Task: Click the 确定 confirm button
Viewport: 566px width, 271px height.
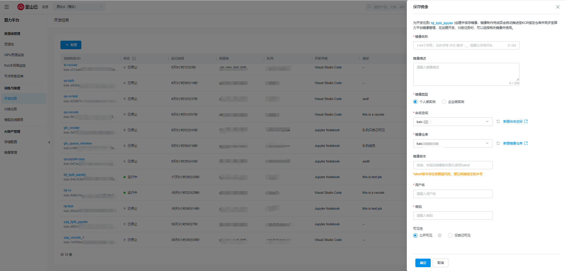Action: pyautogui.click(x=423, y=263)
